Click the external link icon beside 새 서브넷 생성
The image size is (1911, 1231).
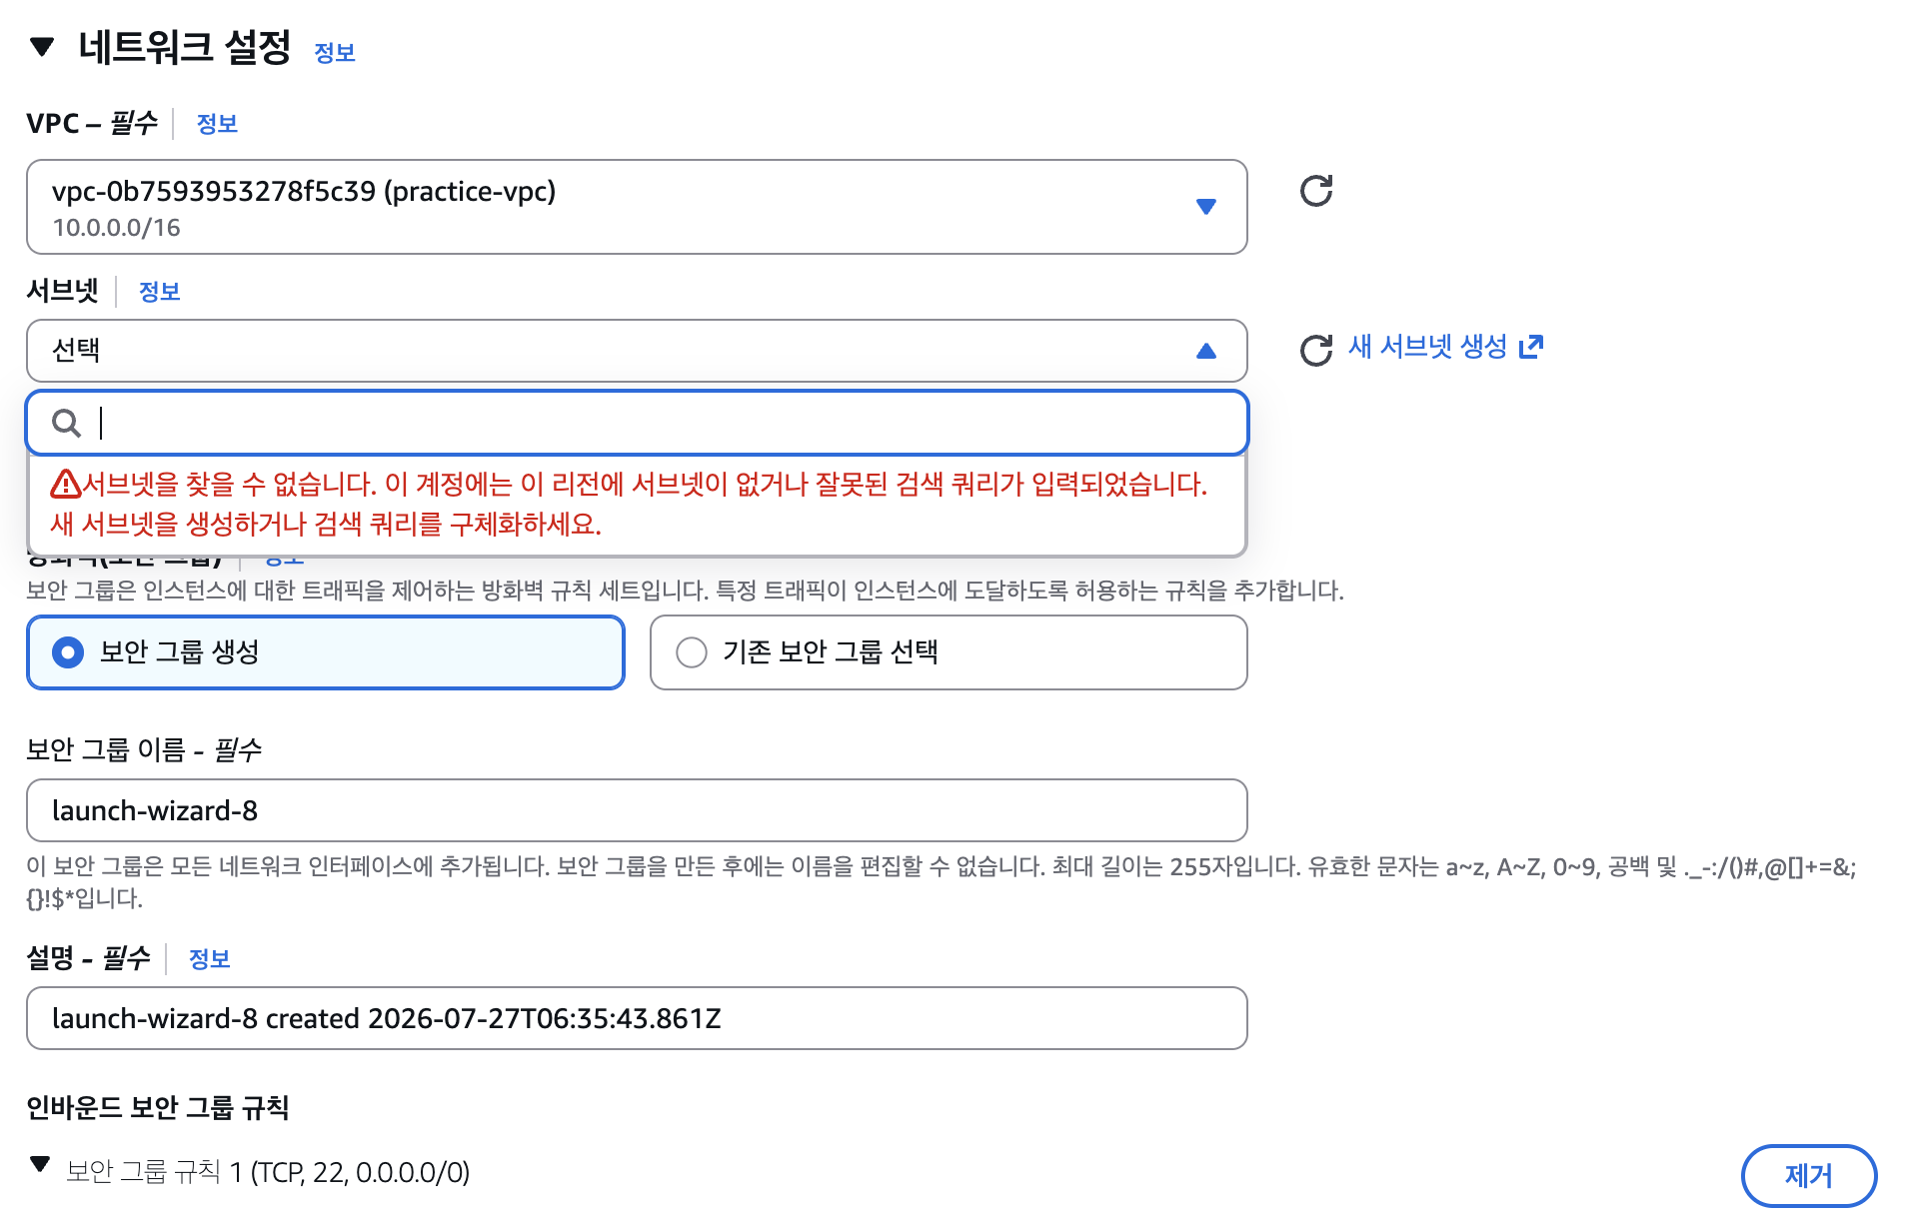pyautogui.click(x=1531, y=347)
